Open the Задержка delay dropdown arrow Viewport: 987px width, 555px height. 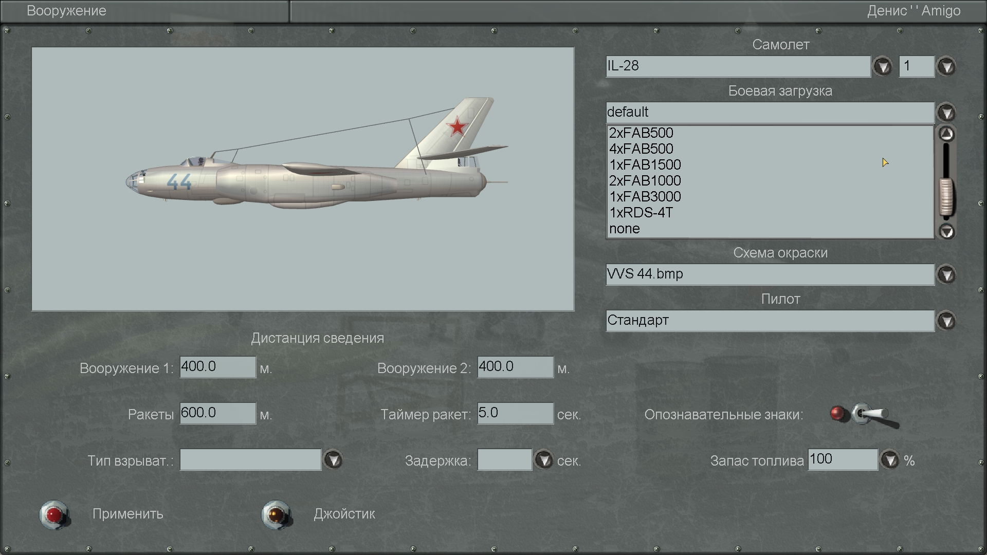[x=543, y=459]
